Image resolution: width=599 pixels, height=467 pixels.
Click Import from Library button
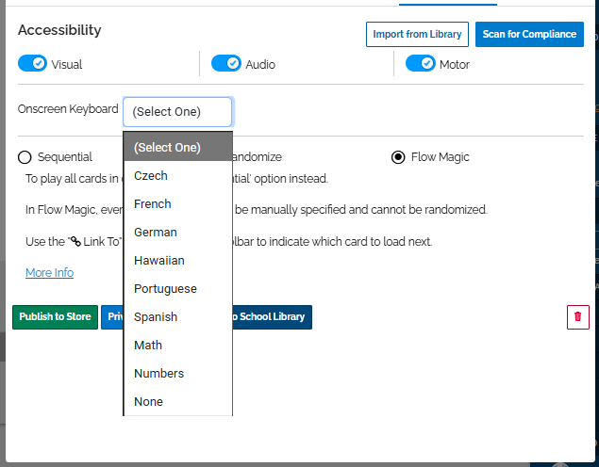click(417, 34)
